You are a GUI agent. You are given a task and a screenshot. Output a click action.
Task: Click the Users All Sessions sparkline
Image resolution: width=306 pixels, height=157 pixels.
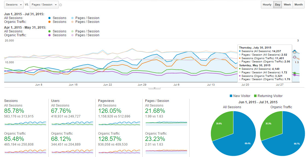(72, 123)
